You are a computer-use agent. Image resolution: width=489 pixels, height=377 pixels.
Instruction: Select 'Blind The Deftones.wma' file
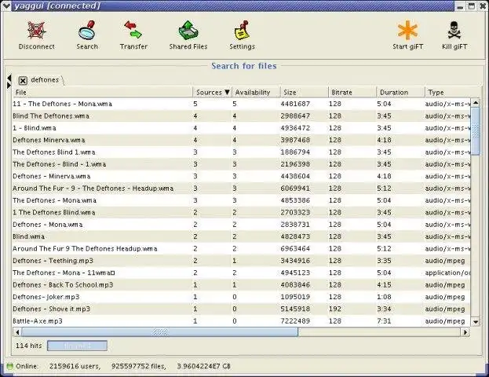51,116
